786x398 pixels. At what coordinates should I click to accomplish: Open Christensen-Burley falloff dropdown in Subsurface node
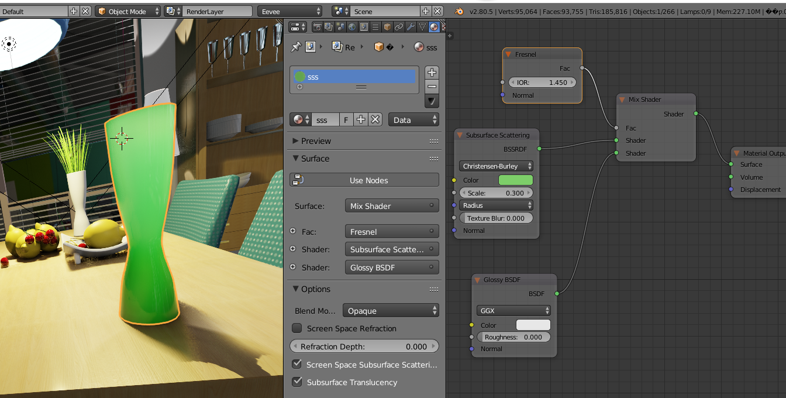click(496, 166)
